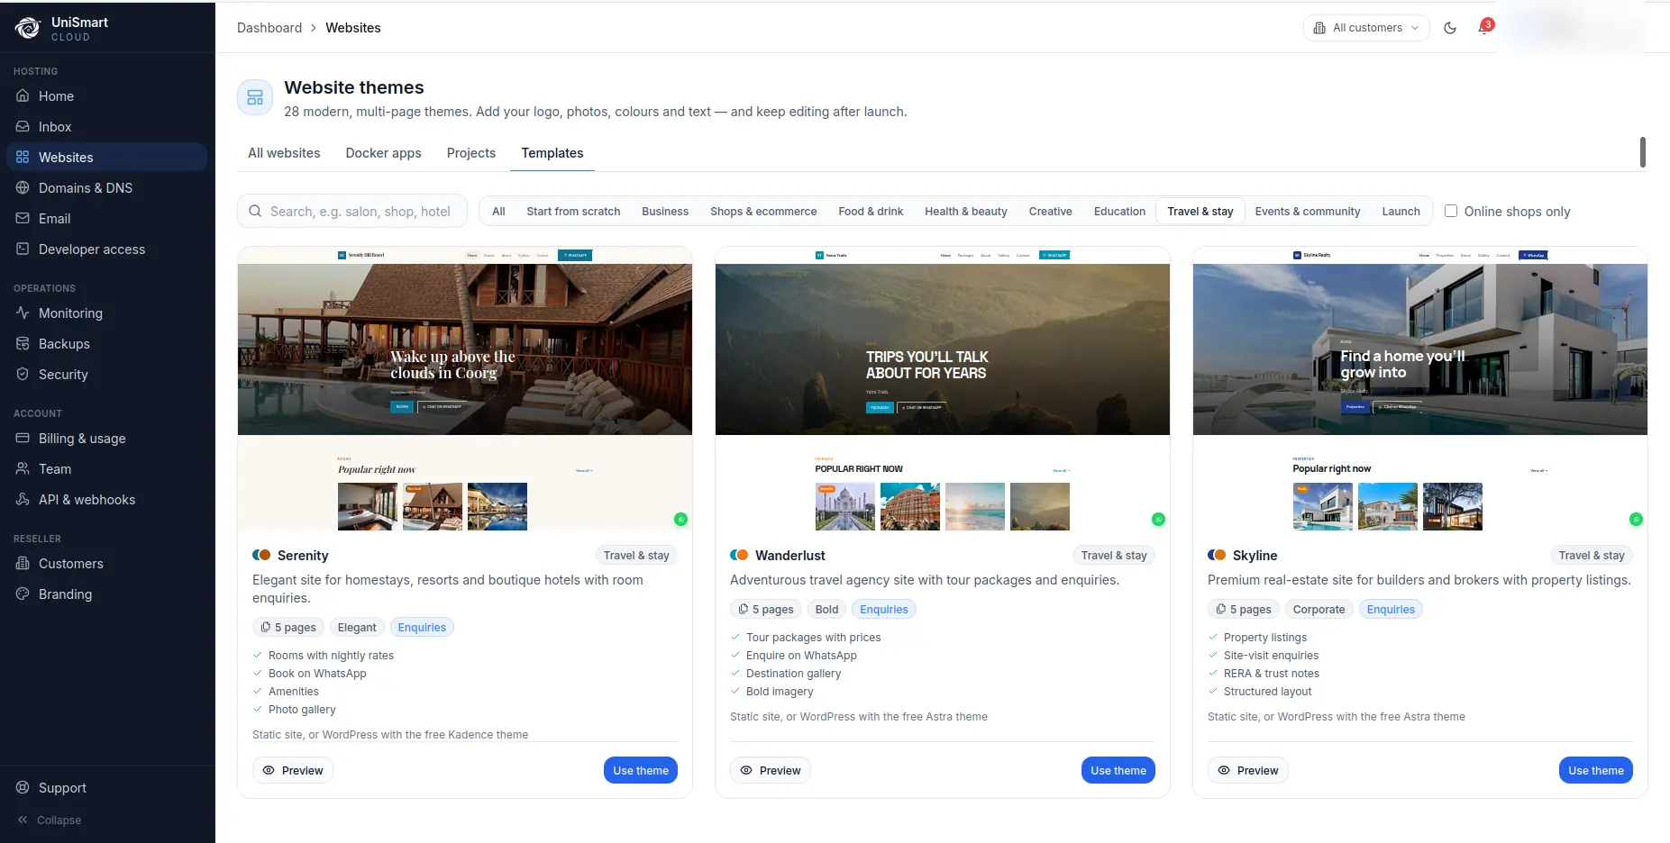Click the Domains & DNS globe icon
This screenshot has height=843, width=1670.
coord(23,187)
